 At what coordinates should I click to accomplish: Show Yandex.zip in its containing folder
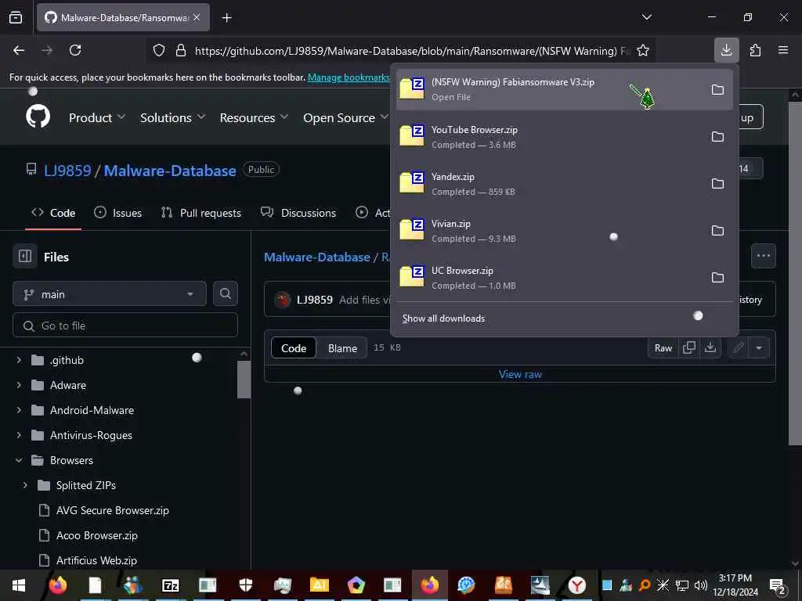coord(717,184)
